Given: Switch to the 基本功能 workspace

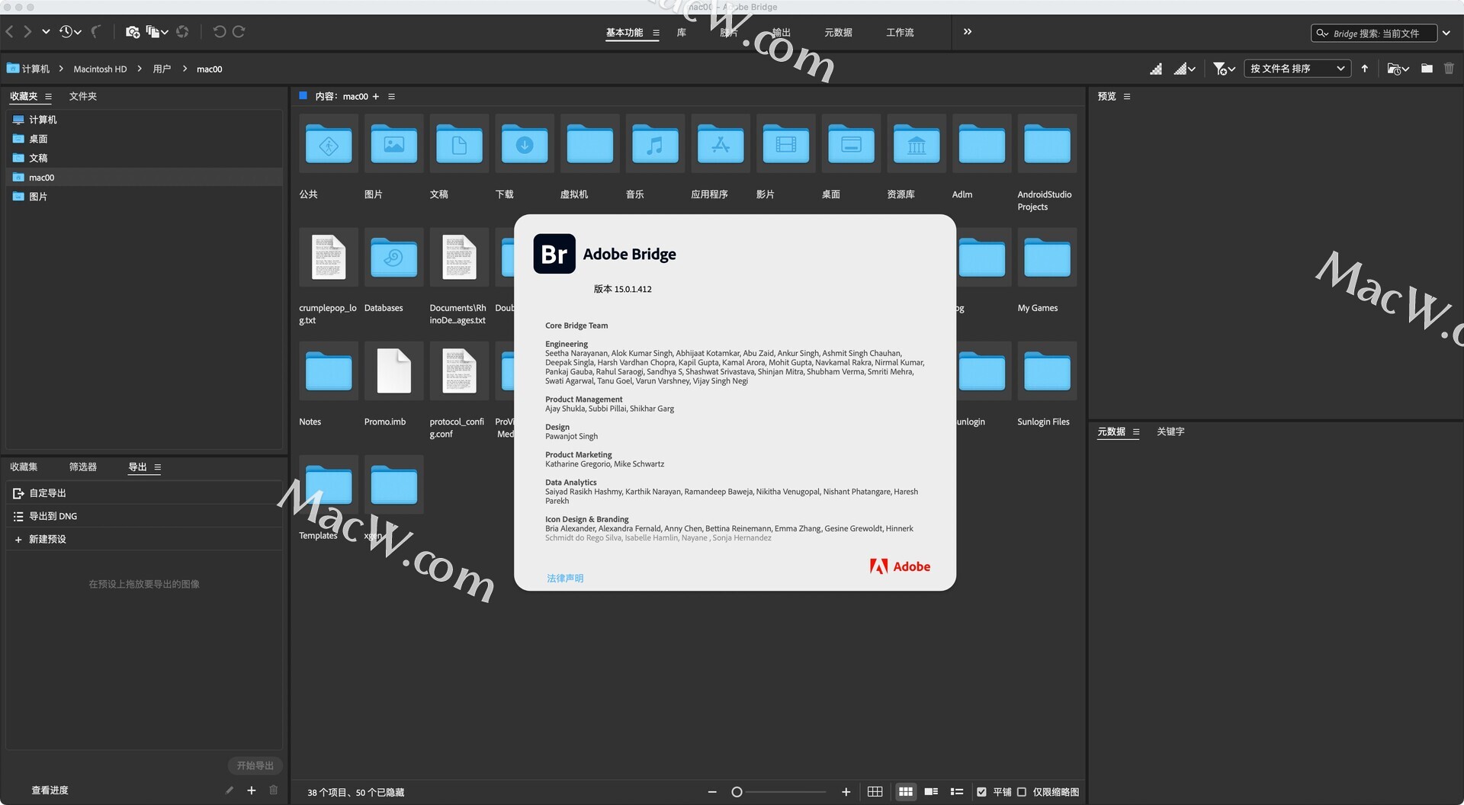Looking at the screenshot, I should click(624, 33).
